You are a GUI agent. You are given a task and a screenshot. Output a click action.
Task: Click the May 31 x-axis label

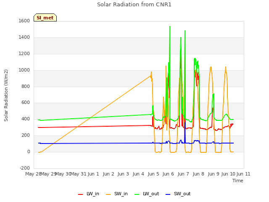tap(79, 174)
